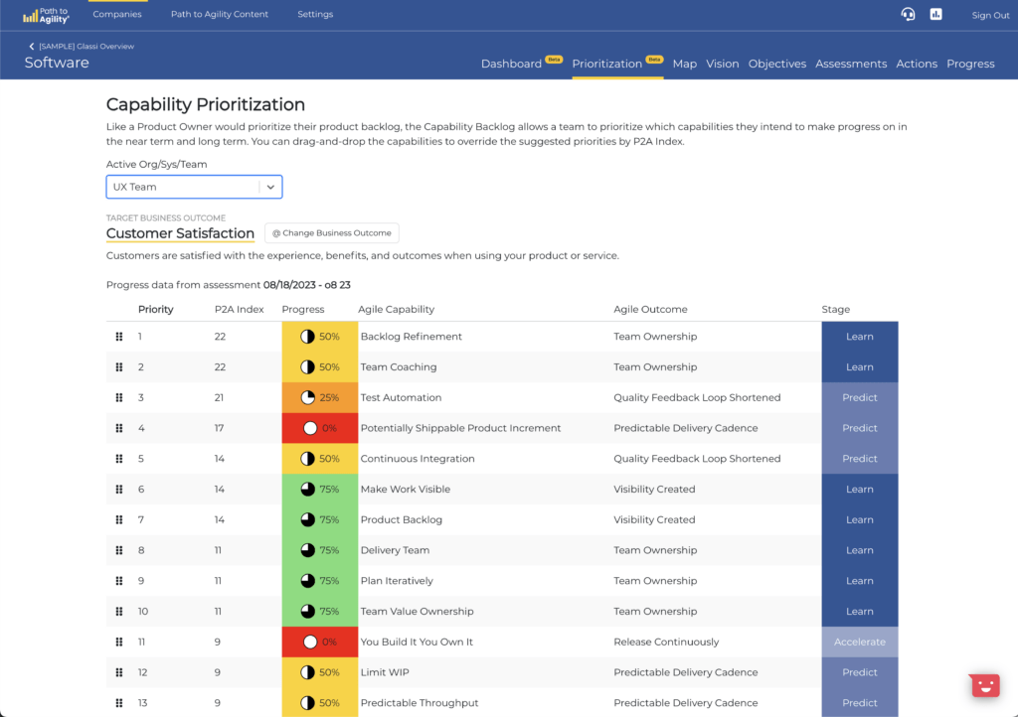Click the empty progress pie for You Build It You Own It

(x=310, y=642)
